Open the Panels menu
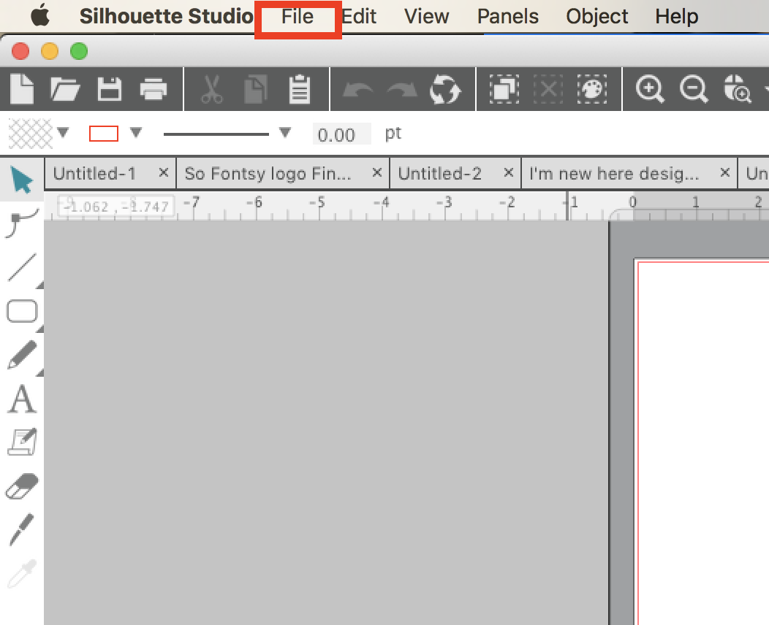 [507, 17]
